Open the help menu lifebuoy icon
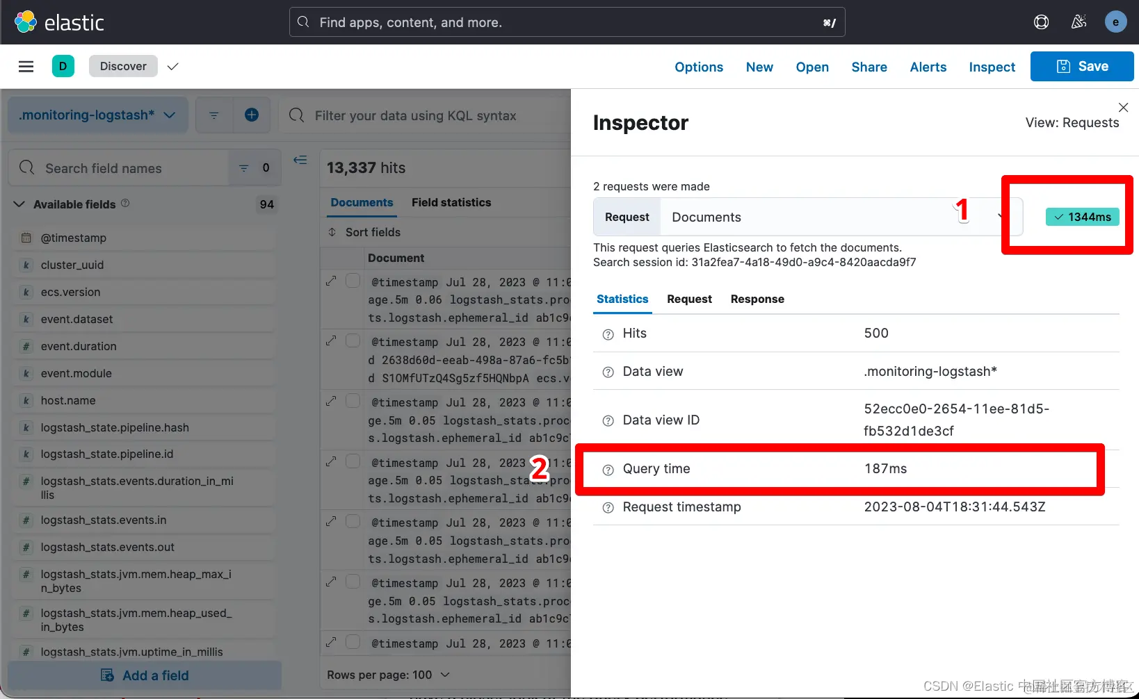 click(1041, 22)
